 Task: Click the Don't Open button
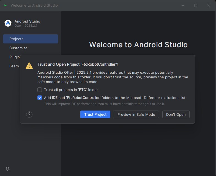[x=176, y=114]
